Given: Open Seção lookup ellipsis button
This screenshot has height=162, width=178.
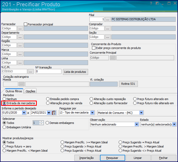Looking at the screenshot, I should (x=108, y=37).
